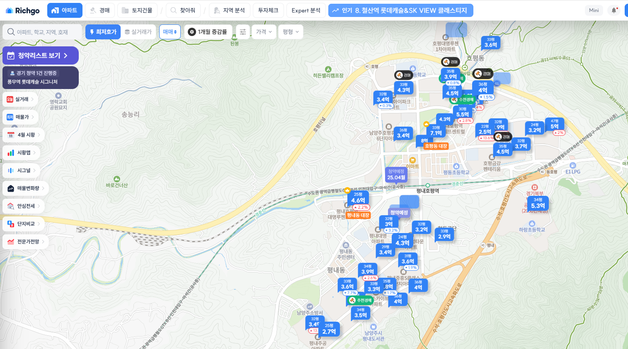Open the 경매 tab
This screenshot has height=349, width=628.
point(100,10)
